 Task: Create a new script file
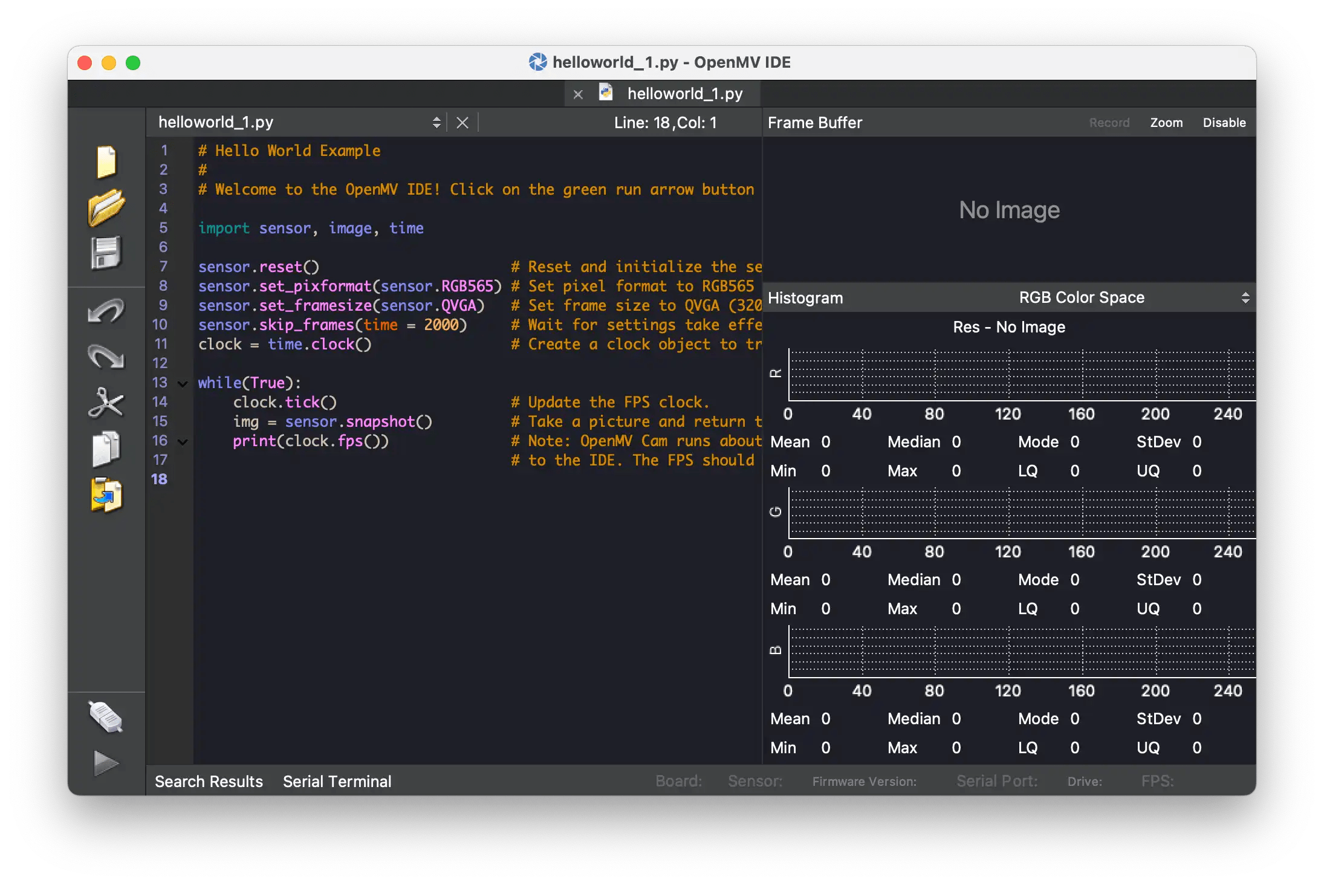106,162
